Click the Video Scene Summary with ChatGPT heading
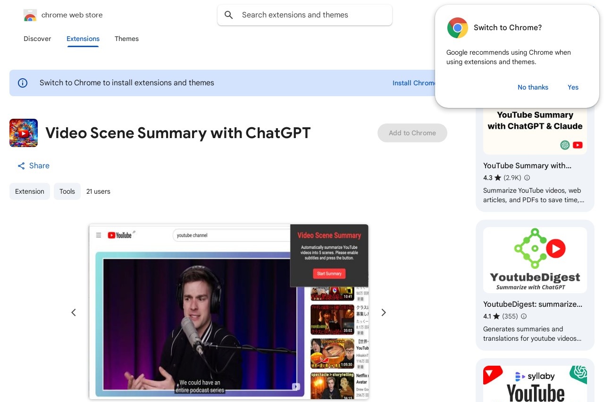604x402 pixels. pyautogui.click(x=178, y=133)
